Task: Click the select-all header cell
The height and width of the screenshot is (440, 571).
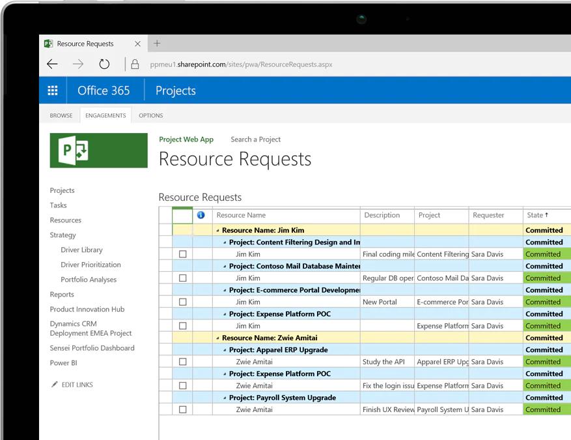Action: (182, 215)
